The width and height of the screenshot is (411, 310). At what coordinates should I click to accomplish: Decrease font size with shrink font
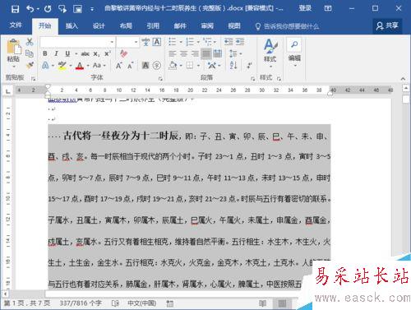pos(130,66)
